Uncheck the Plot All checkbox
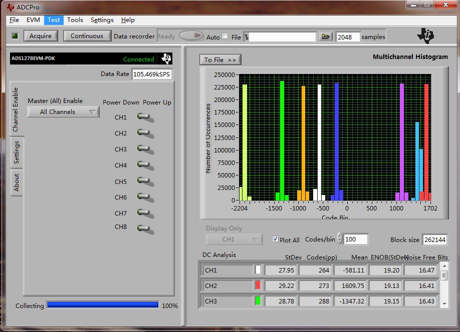This screenshot has height=332, width=460. tap(275, 239)
